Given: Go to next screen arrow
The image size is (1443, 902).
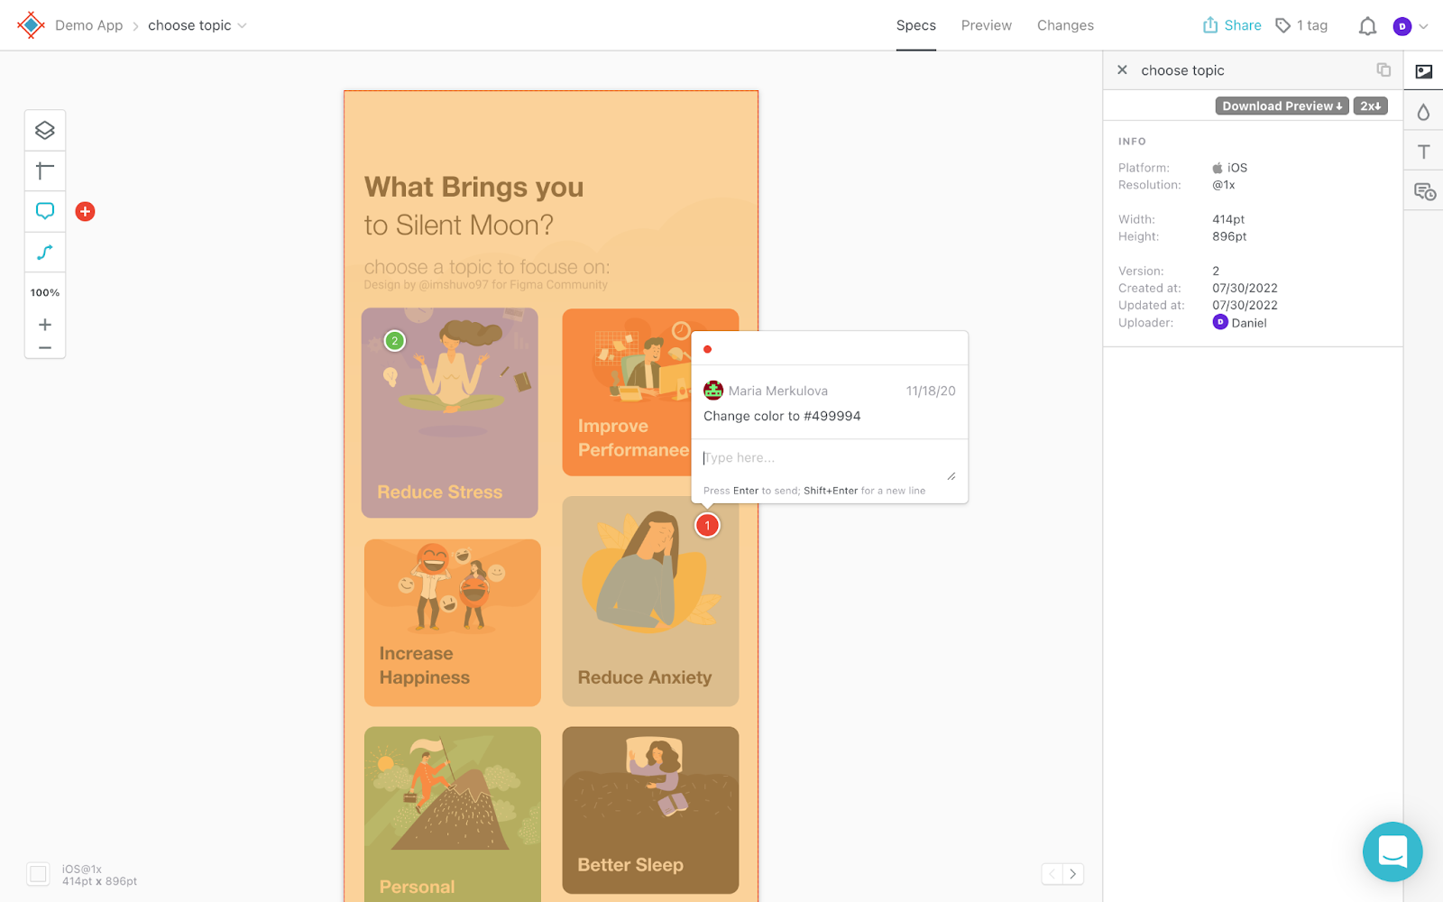Looking at the screenshot, I should [1073, 874].
